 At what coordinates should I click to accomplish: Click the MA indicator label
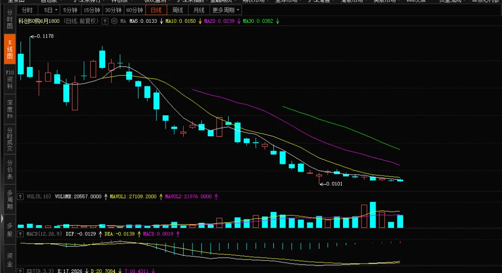[x=123, y=21]
